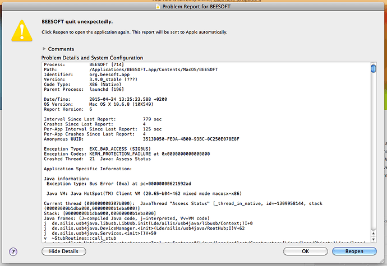Click the '~StubRoutines::call_stub' line
This screenshot has height=266, width=387.
[x=80, y=238]
